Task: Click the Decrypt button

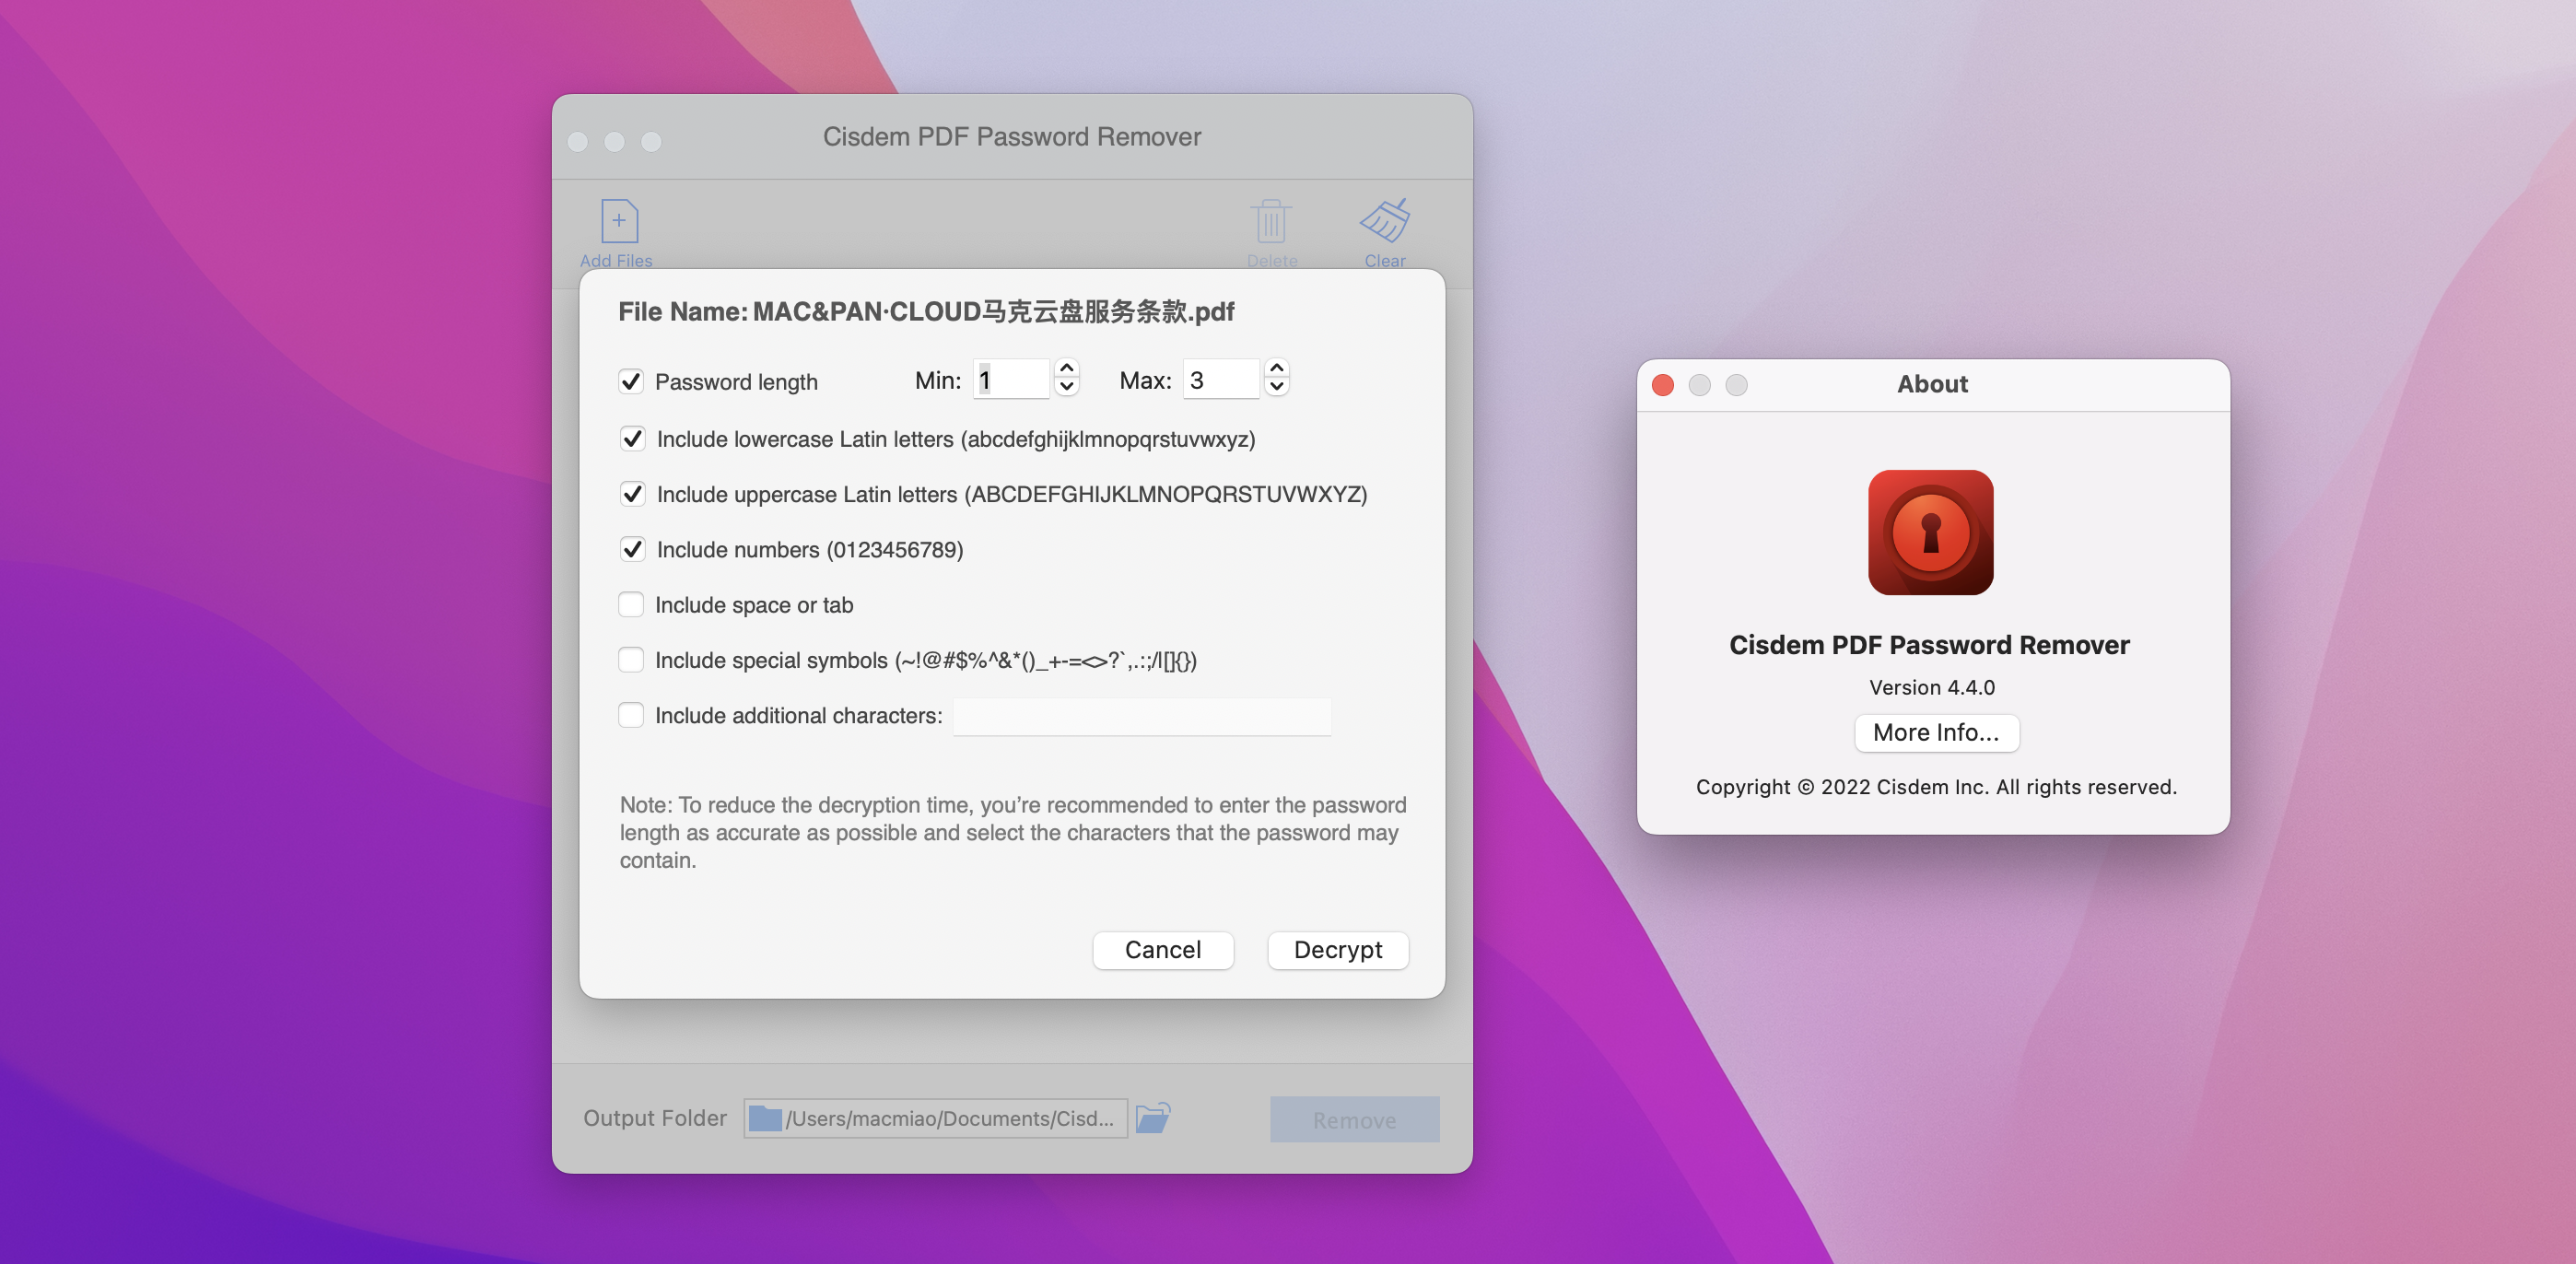Action: click(x=1337, y=949)
